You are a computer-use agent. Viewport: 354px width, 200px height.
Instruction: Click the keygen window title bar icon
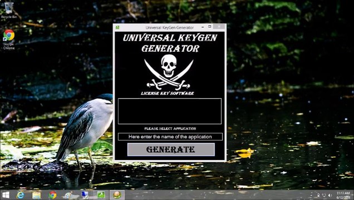coord(117,27)
